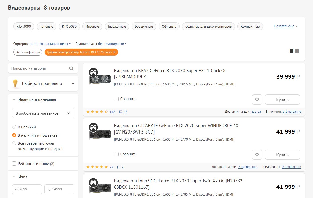This screenshot has height=198, width=313.
Task: Add KFA2 RTX 2070 Super to favorites
Action: point(257,100)
